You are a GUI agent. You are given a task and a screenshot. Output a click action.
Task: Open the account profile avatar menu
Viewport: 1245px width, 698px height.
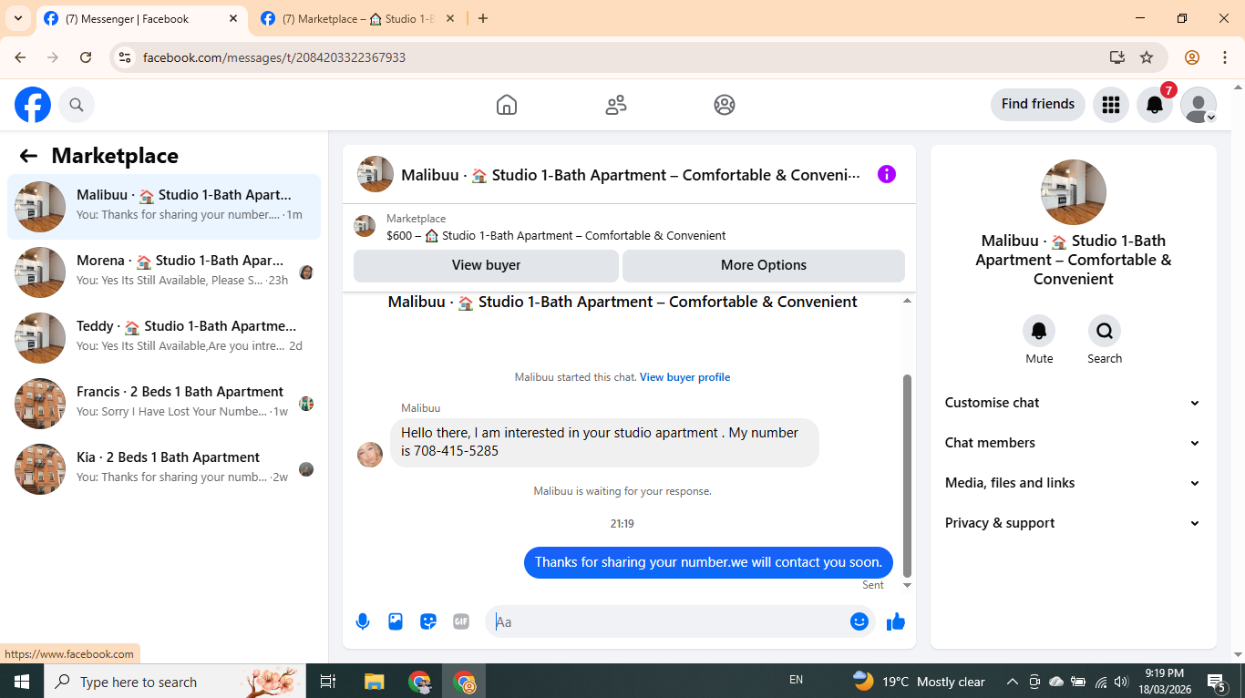click(1199, 105)
